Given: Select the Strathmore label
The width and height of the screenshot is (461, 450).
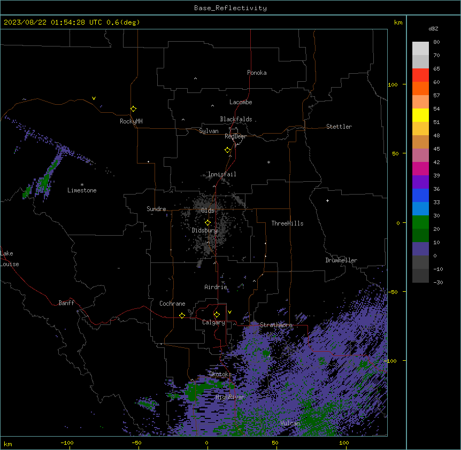Looking at the screenshot, I should [276, 325].
